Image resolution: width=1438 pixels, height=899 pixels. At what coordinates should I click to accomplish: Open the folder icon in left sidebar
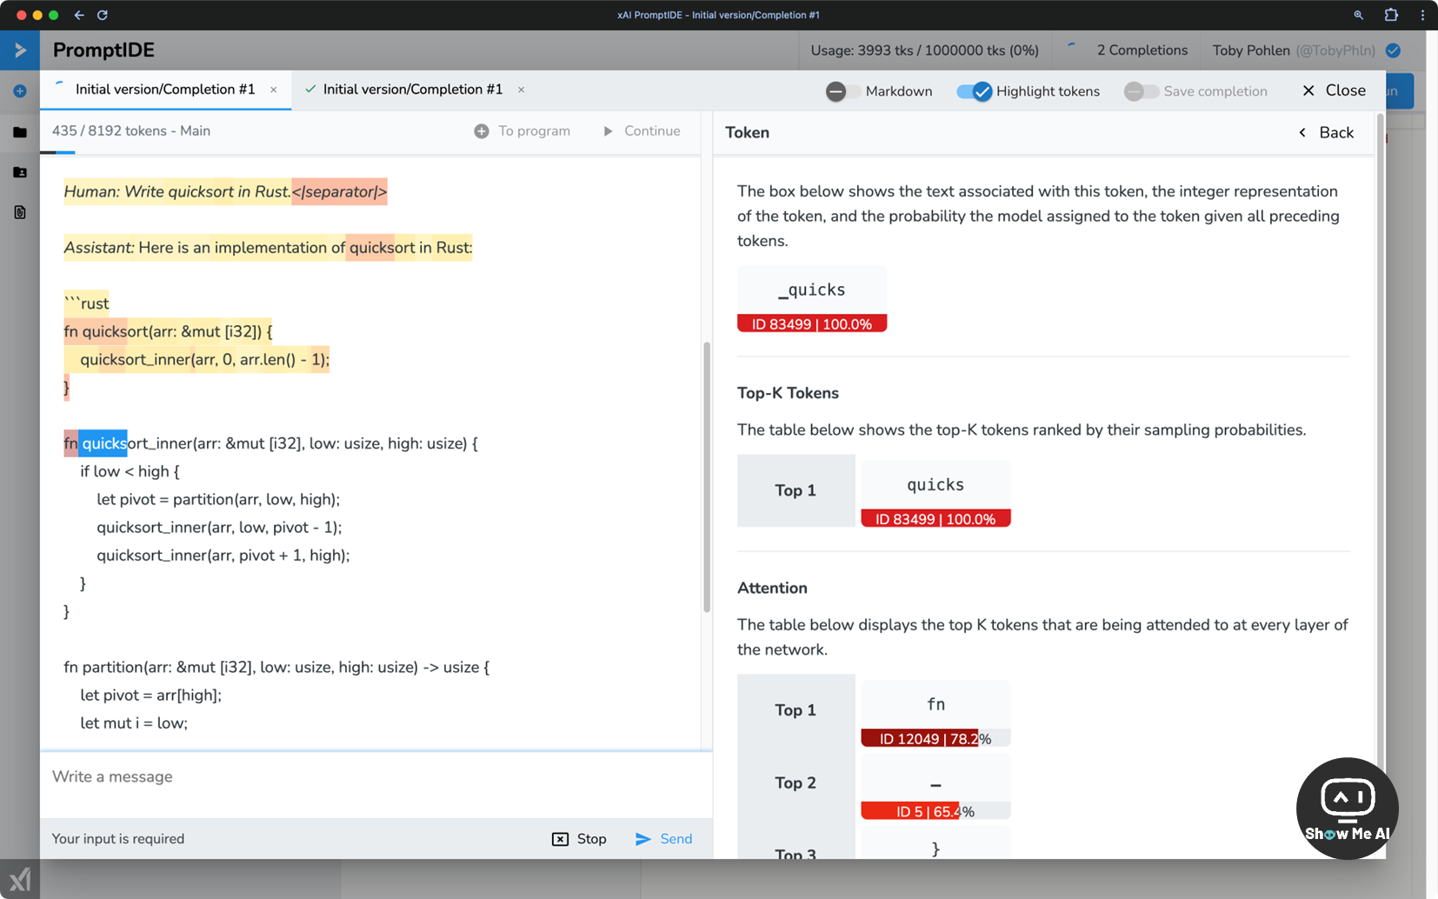point(20,132)
